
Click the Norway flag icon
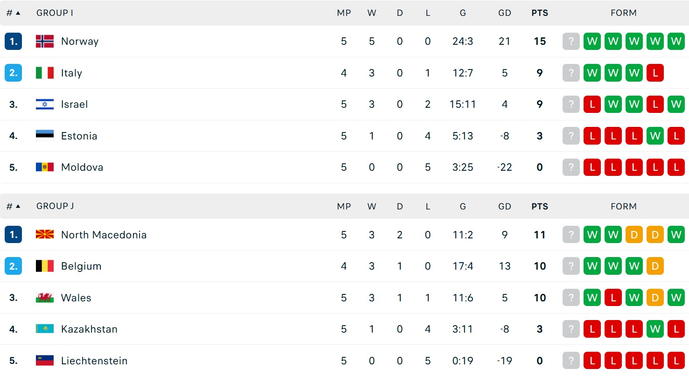45,42
